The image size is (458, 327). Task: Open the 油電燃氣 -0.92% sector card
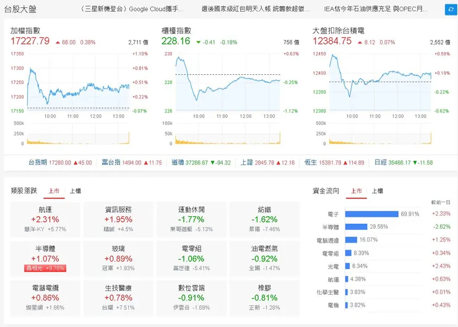(x=264, y=259)
